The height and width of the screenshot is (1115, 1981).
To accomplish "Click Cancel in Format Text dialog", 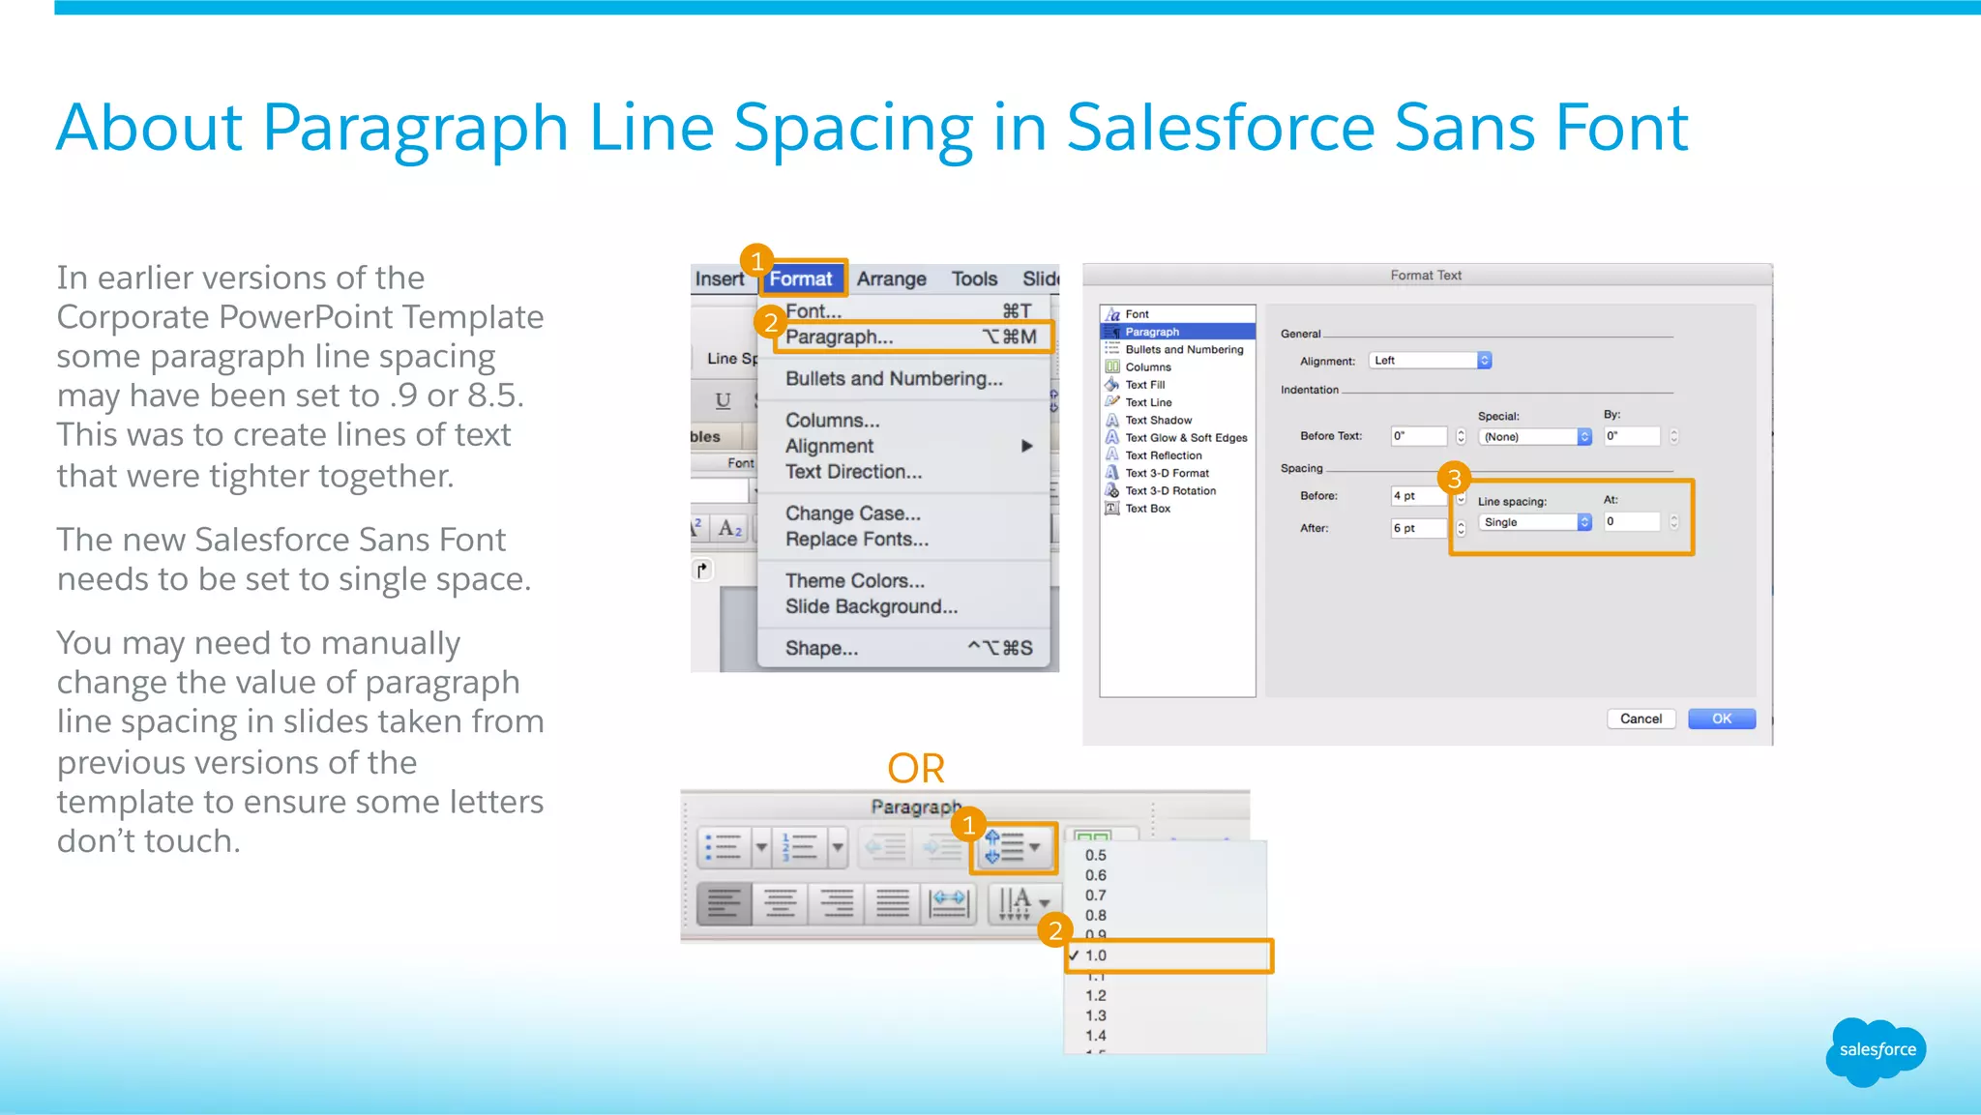I will [x=1641, y=719].
